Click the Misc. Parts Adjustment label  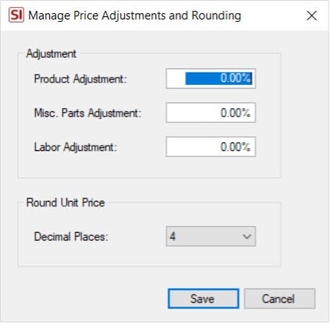[x=87, y=113]
